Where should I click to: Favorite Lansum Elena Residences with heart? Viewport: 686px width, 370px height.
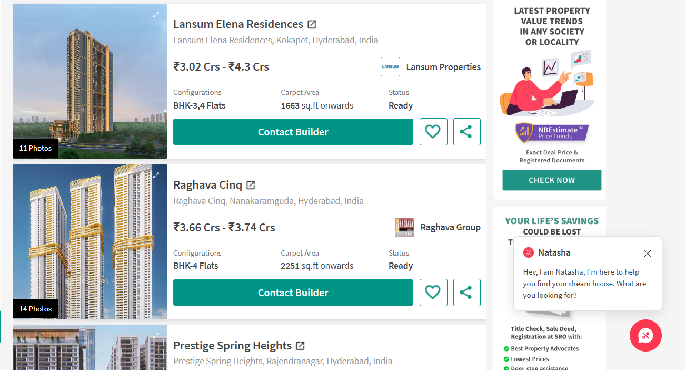tap(433, 132)
